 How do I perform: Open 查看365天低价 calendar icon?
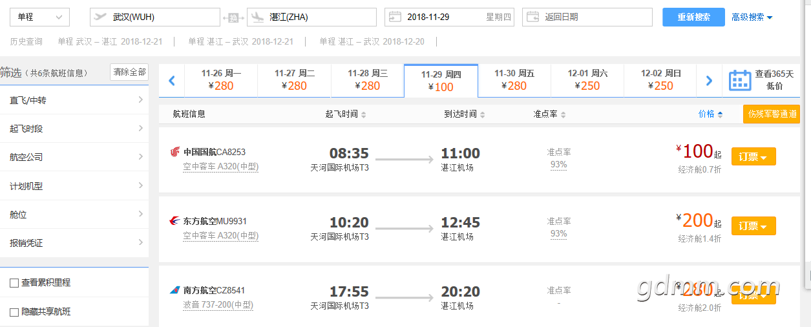click(x=740, y=80)
